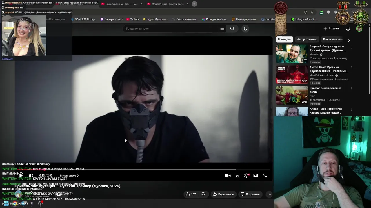371x208 pixels.
Task: Toggle subtitles in the video player
Action: coord(237,176)
